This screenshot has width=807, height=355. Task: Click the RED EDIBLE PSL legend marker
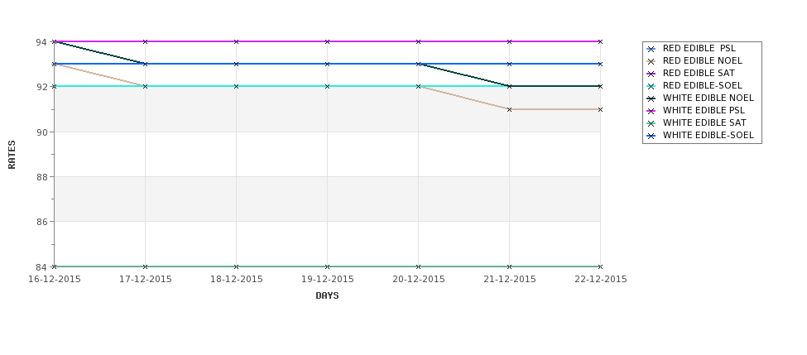click(651, 49)
